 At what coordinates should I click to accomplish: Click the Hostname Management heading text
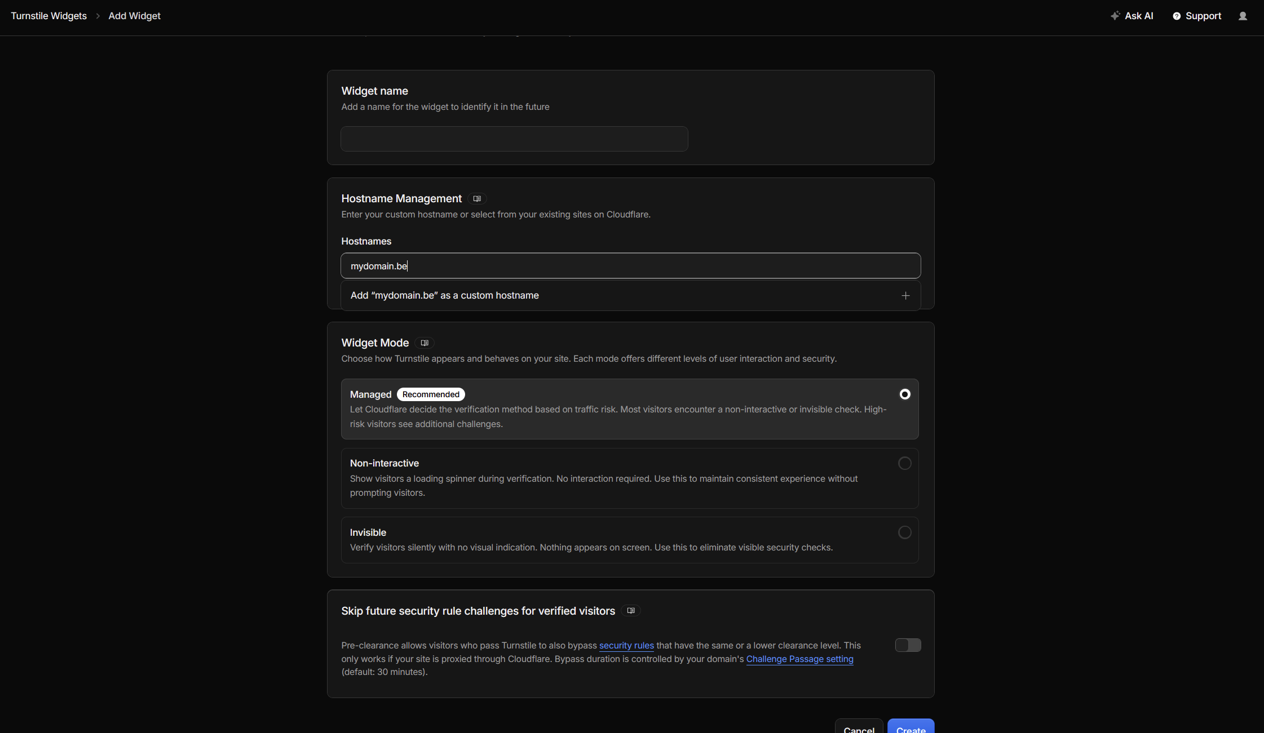click(x=401, y=198)
